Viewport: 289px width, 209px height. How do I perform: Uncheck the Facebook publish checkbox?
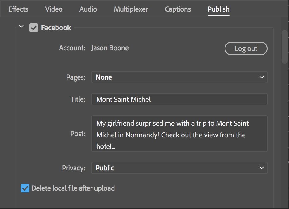click(x=34, y=28)
